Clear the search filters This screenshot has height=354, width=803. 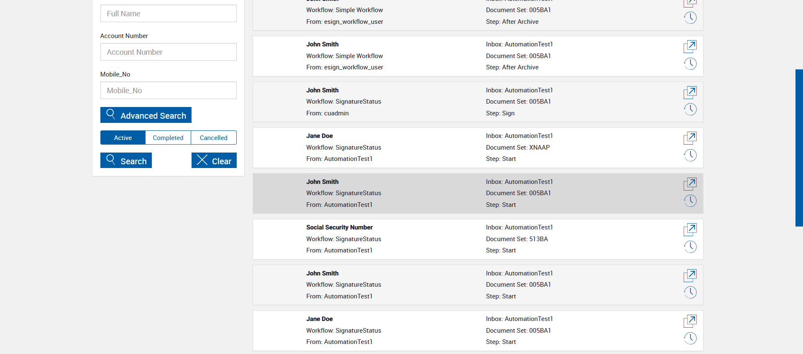click(214, 160)
